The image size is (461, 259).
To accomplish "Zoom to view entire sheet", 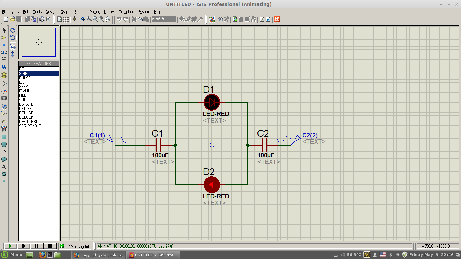I will (x=101, y=19).
